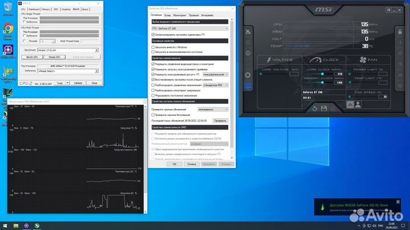This screenshot has height=230, width=410.
Task: Click the Core Clock value field
Action: 339,74
